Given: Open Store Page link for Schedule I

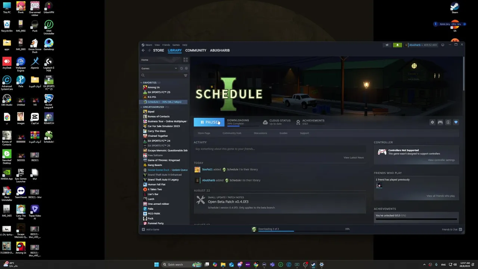Looking at the screenshot, I should coord(204,133).
